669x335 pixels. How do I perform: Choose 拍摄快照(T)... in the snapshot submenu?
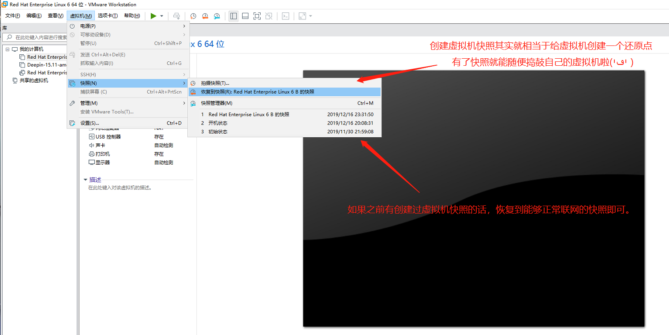[x=284, y=83]
